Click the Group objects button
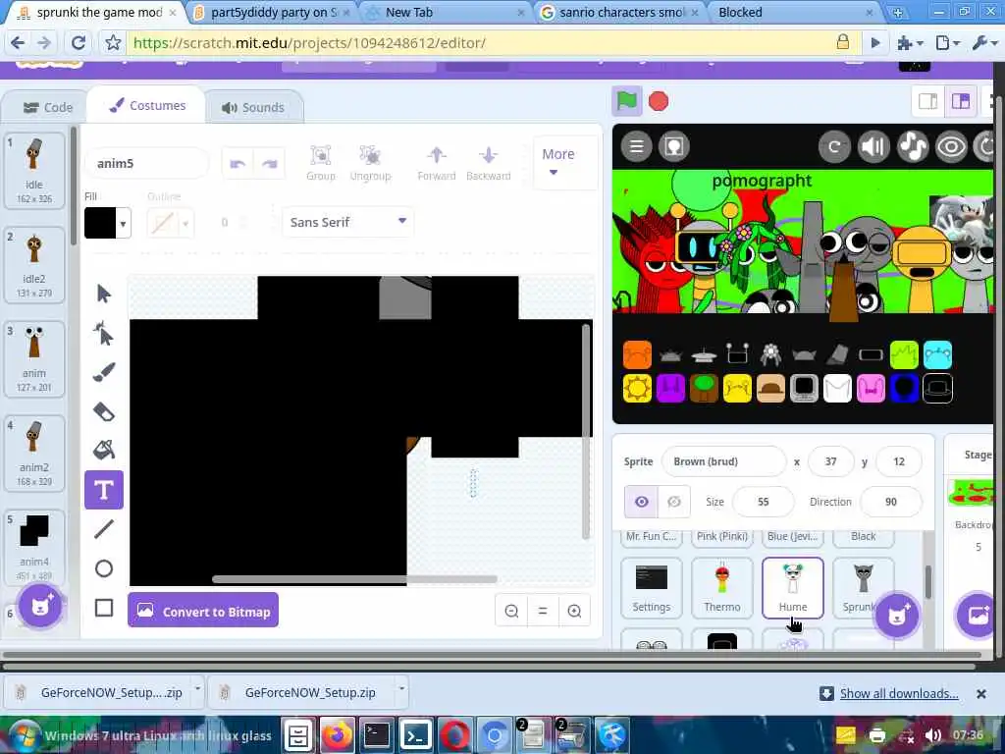Image resolution: width=1005 pixels, height=754 pixels. coord(321,163)
